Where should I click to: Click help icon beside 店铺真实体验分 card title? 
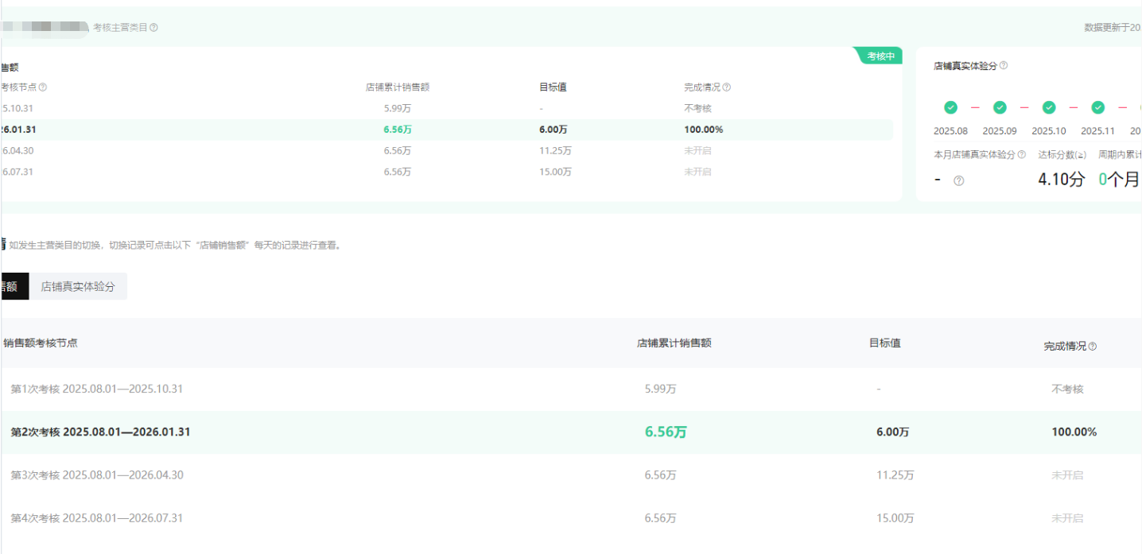tap(1004, 66)
